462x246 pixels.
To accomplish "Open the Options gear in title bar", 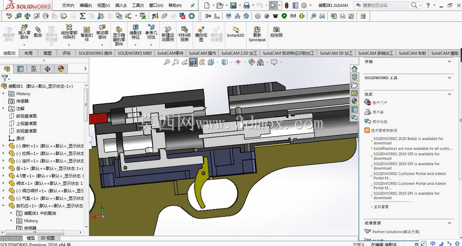I will click(x=304, y=5).
